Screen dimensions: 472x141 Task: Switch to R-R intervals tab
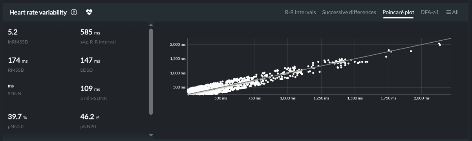point(300,12)
